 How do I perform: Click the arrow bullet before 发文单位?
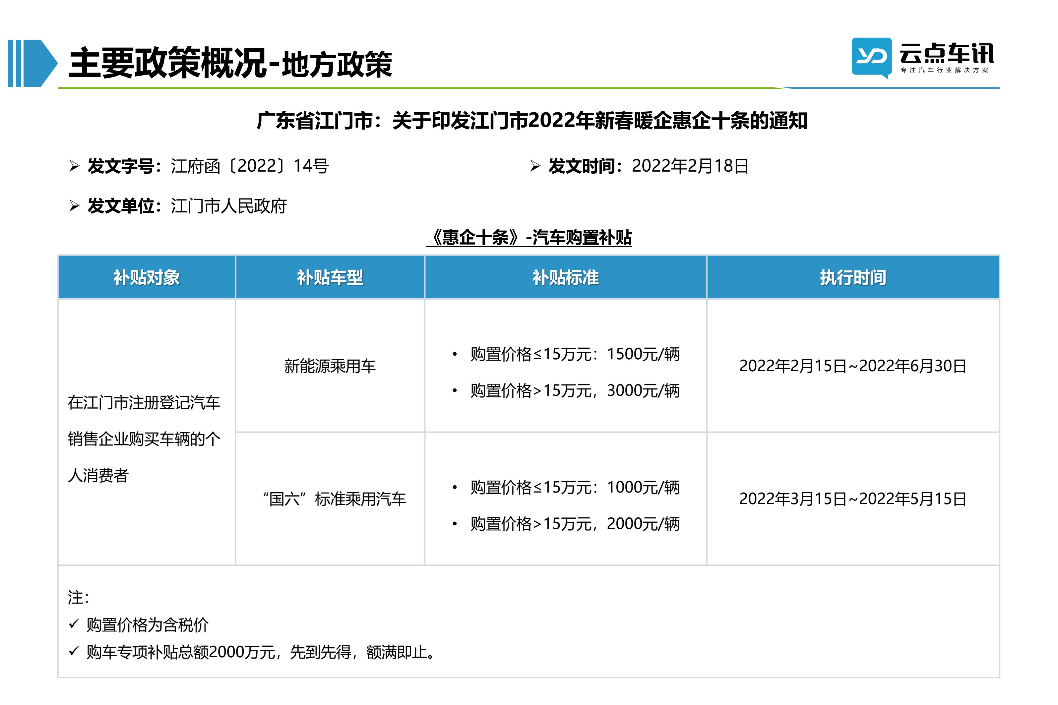(75, 206)
